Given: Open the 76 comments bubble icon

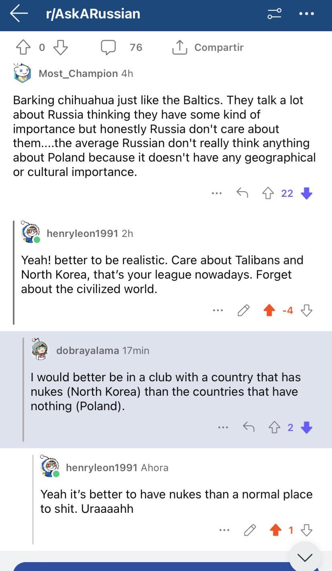Looking at the screenshot, I should pos(108,47).
